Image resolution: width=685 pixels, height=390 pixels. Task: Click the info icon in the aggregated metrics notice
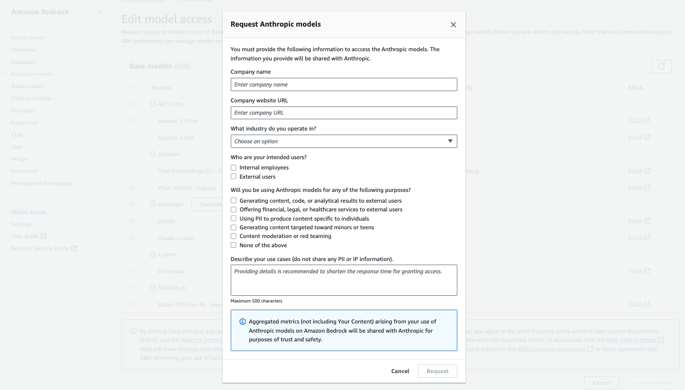tap(243, 322)
